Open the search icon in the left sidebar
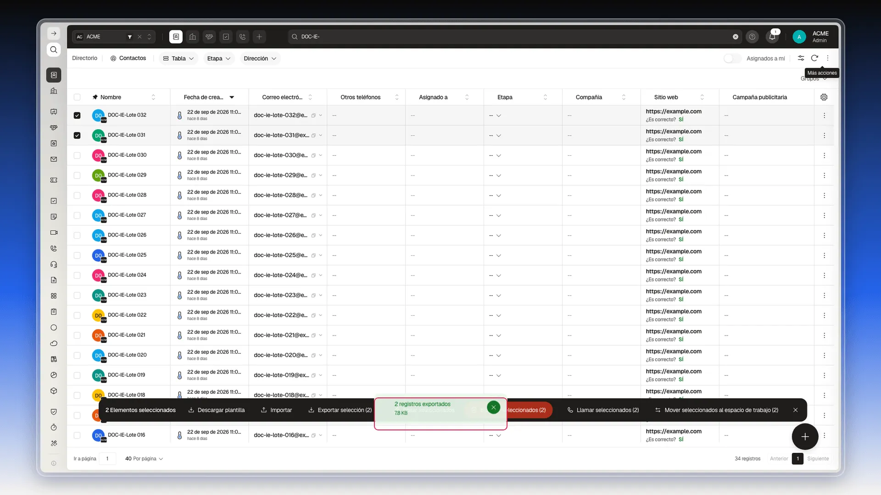Image resolution: width=881 pixels, height=495 pixels. pos(54,49)
